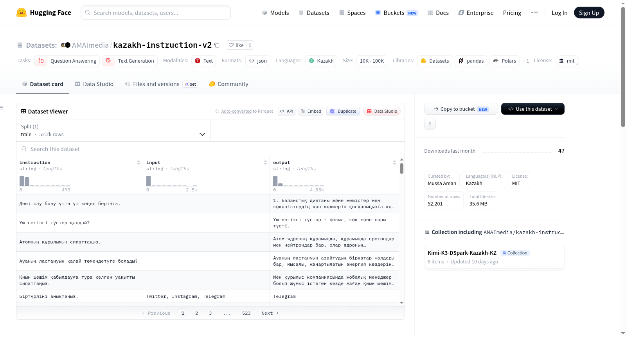626x337 pixels.
Task: Like this dataset
Action: [236, 45]
